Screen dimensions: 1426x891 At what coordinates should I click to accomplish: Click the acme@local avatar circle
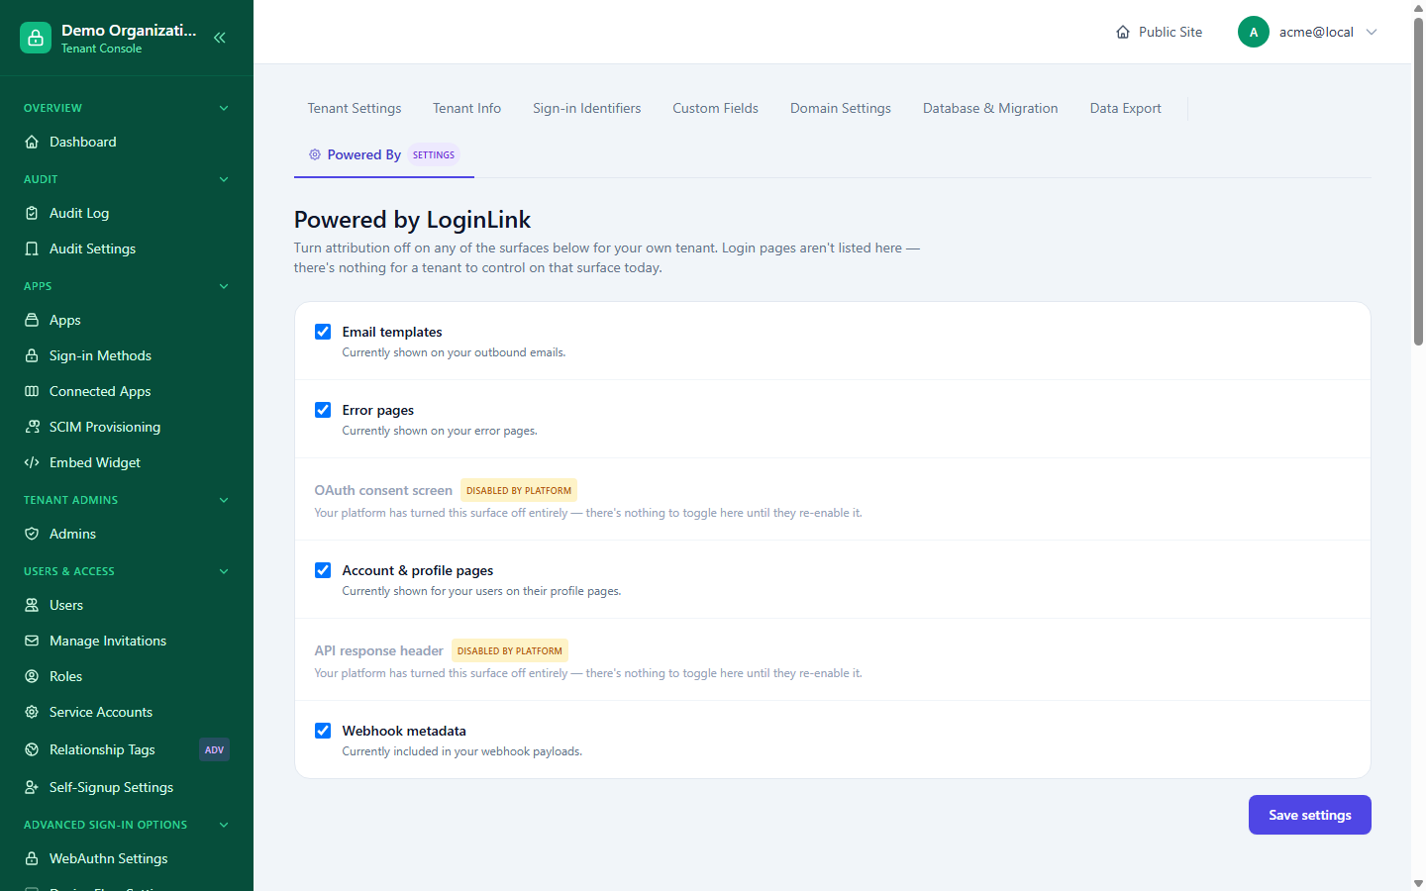[x=1254, y=32]
